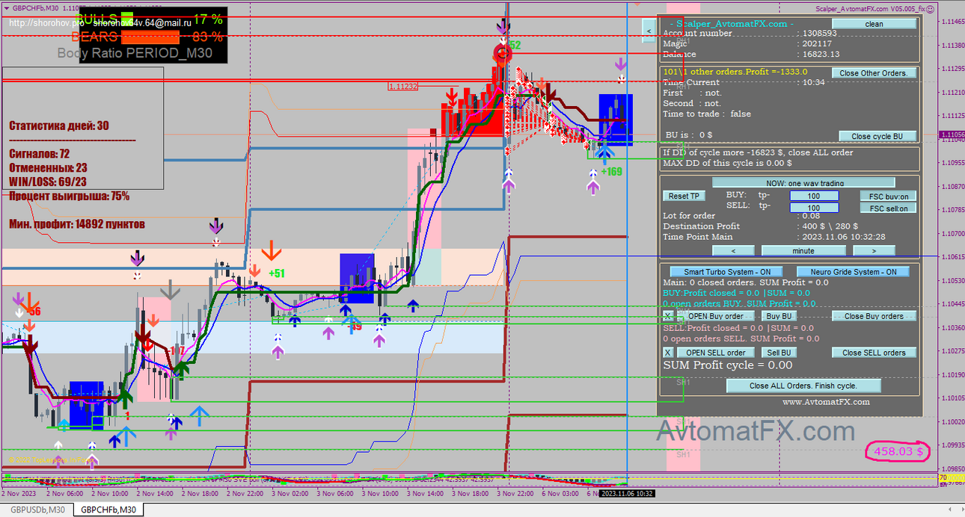Click the minute unit selector button
This screenshot has width=965, height=517.
[x=803, y=250]
